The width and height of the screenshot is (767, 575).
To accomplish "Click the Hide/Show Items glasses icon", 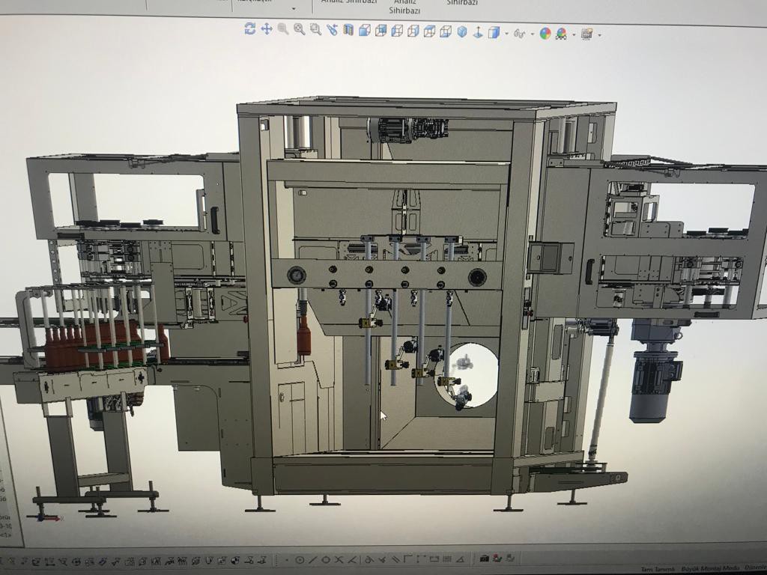I will point(520,34).
